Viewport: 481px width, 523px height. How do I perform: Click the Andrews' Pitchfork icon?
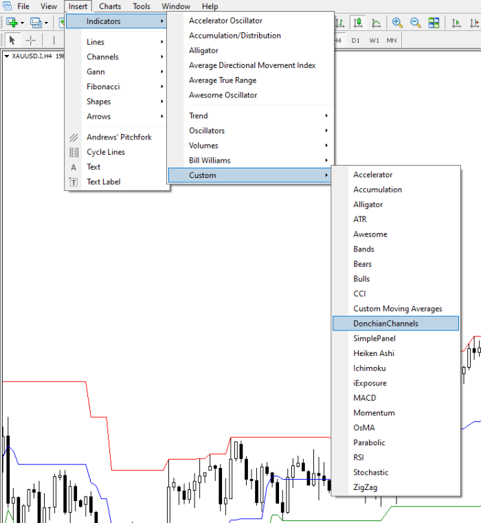[74, 137]
